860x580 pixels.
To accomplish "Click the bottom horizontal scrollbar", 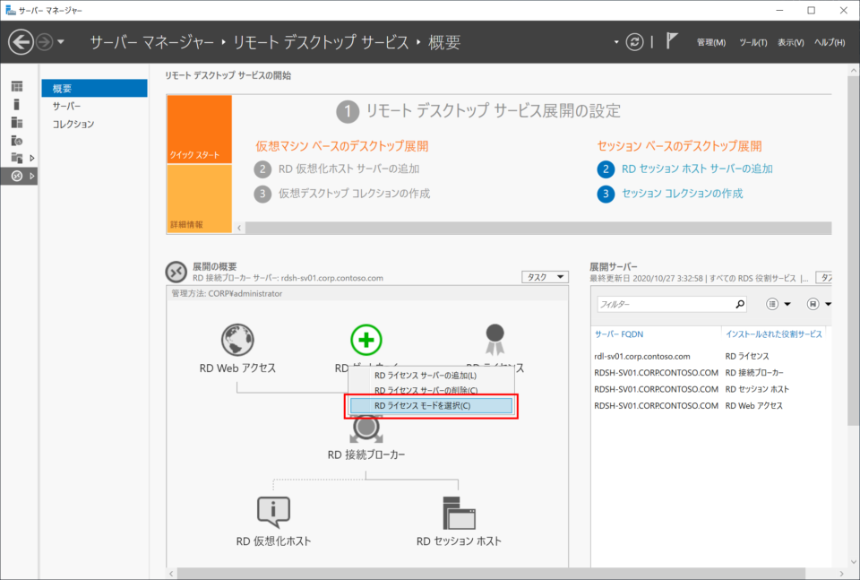I will [x=491, y=574].
